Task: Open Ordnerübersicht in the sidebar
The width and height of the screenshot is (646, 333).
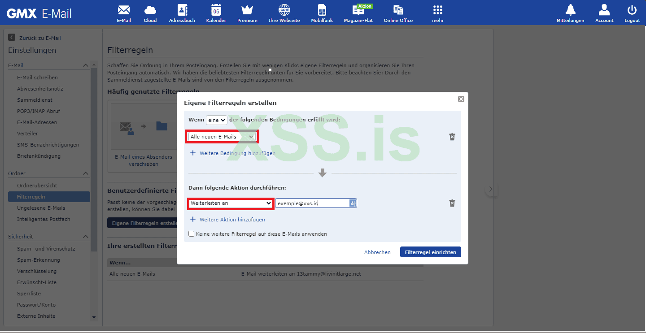Action: 37,186
